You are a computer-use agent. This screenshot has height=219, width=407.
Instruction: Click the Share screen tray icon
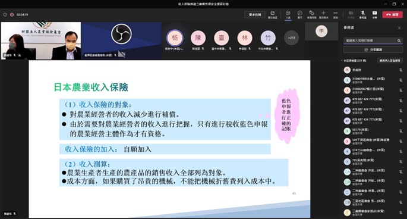pyautogui.click(x=374, y=14)
